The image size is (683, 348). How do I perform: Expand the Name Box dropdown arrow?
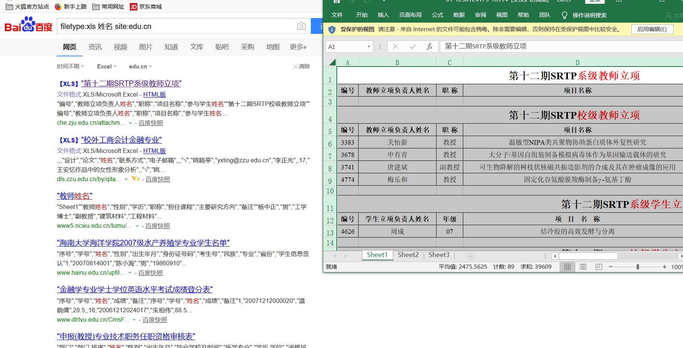point(369,47)
